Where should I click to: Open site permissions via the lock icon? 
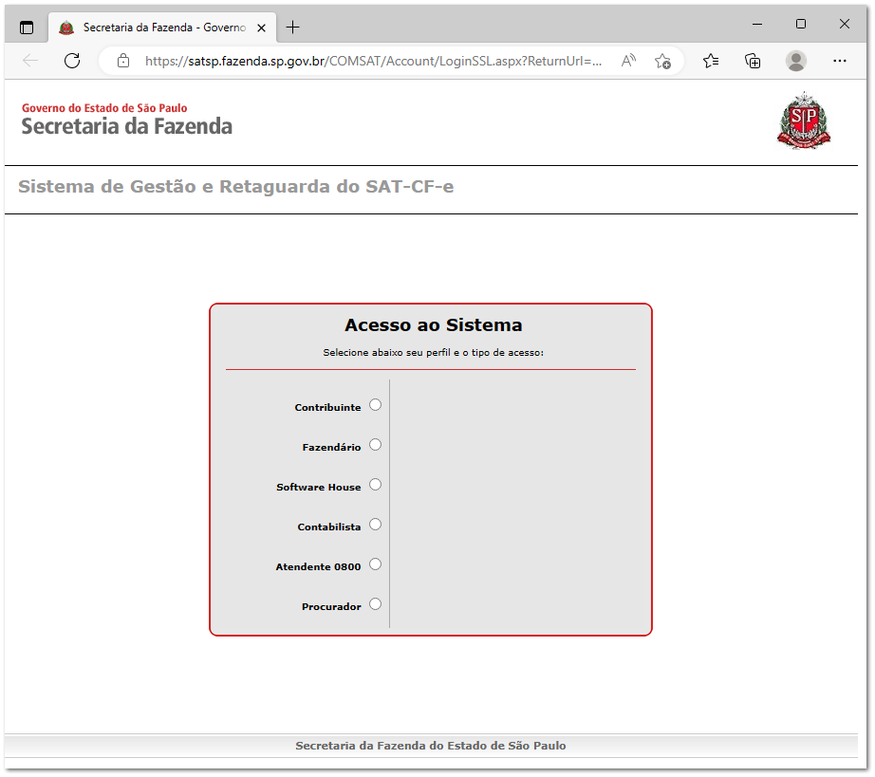[123, 60]
